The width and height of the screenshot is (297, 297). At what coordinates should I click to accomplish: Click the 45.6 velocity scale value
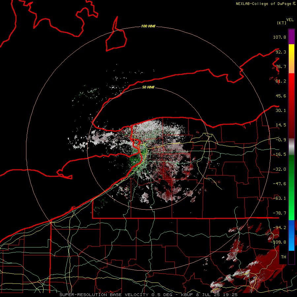click(281, 96)
